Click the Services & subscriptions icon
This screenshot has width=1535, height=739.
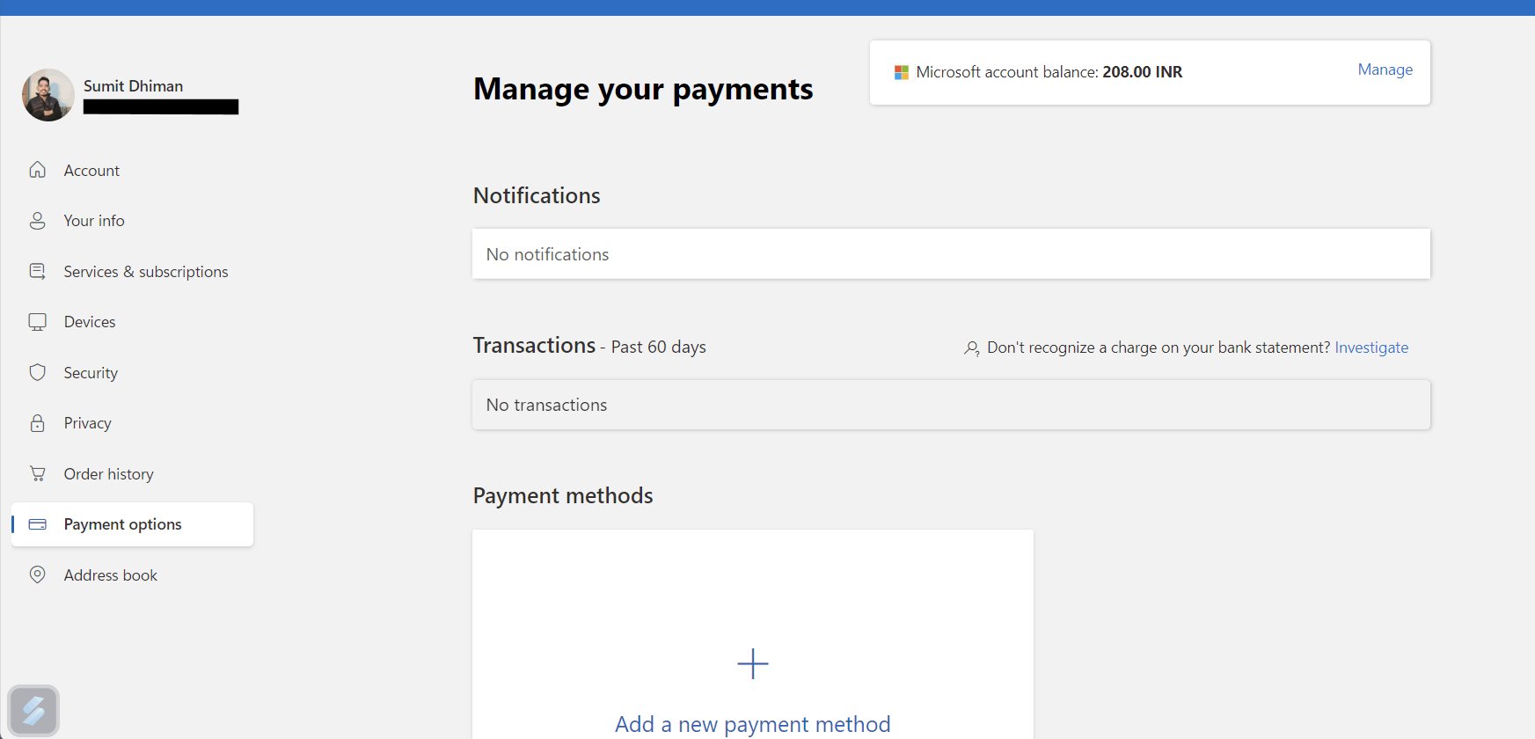pos(37,272)
